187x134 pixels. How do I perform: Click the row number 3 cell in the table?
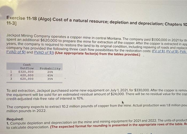[11, 79]
